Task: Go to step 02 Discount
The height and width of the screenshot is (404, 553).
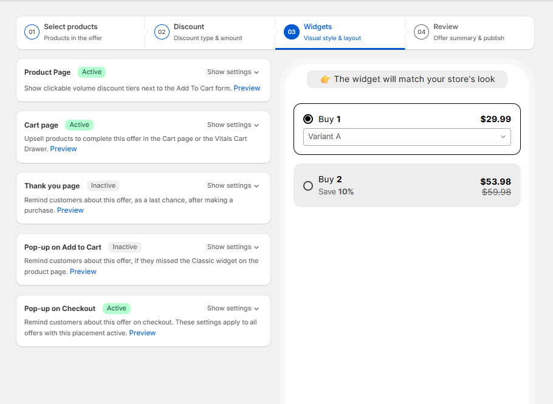Action: point(210,32)
